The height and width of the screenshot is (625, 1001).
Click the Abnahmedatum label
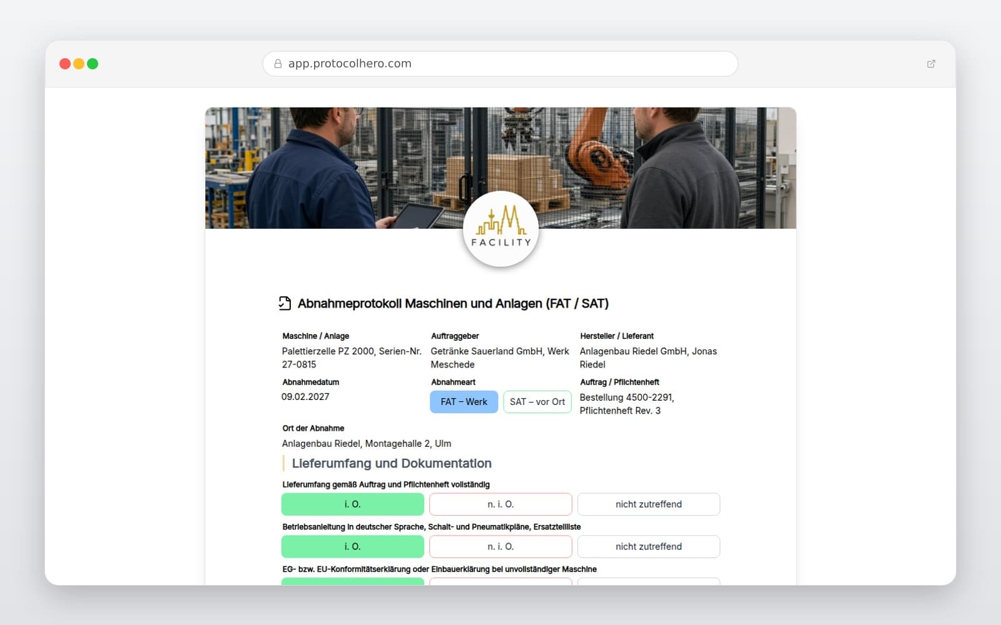311,382
